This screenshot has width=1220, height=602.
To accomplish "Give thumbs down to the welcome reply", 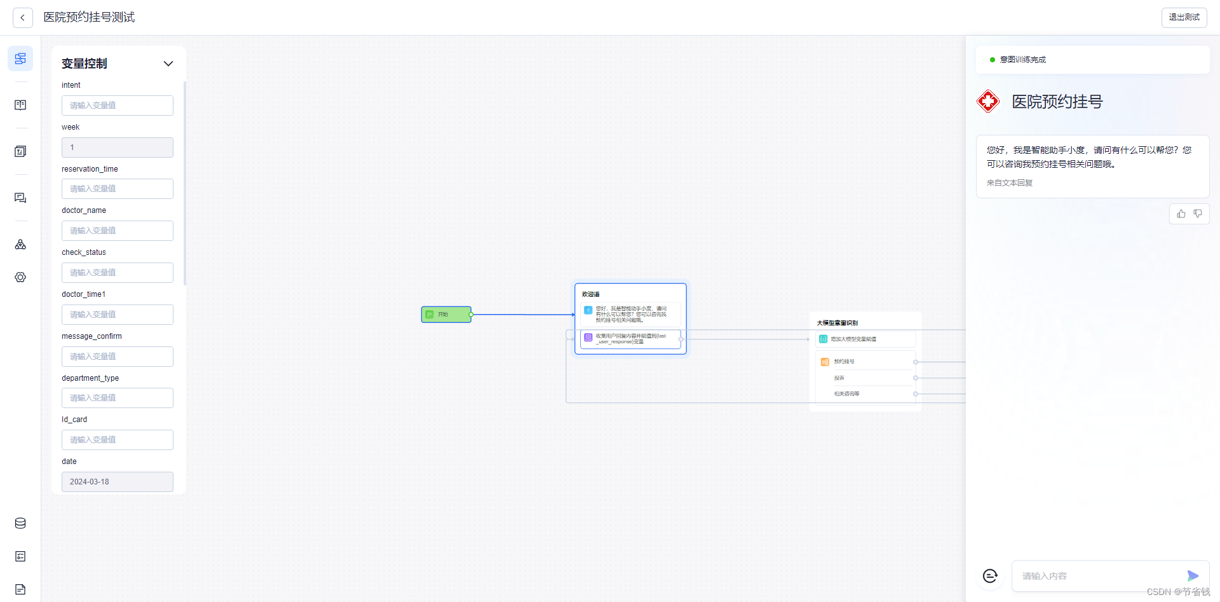I will (x=1198, y=214).
